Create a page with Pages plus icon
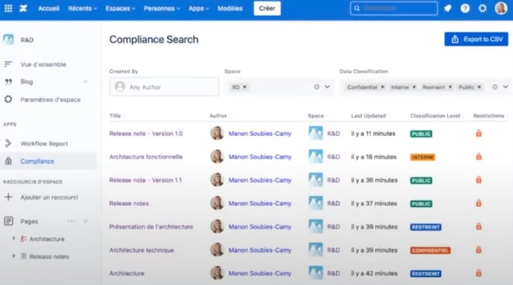The width and height of the screenshot is (513, 285). click(85, 221)
